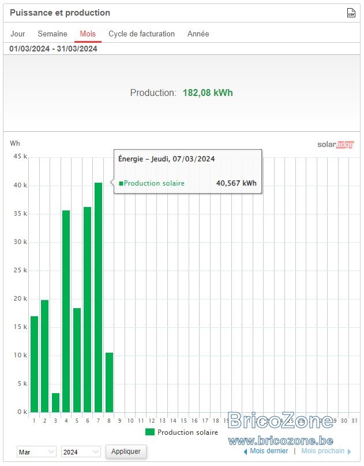Go to Mois prochain link

pyautogui.click(x=323, y=451)
